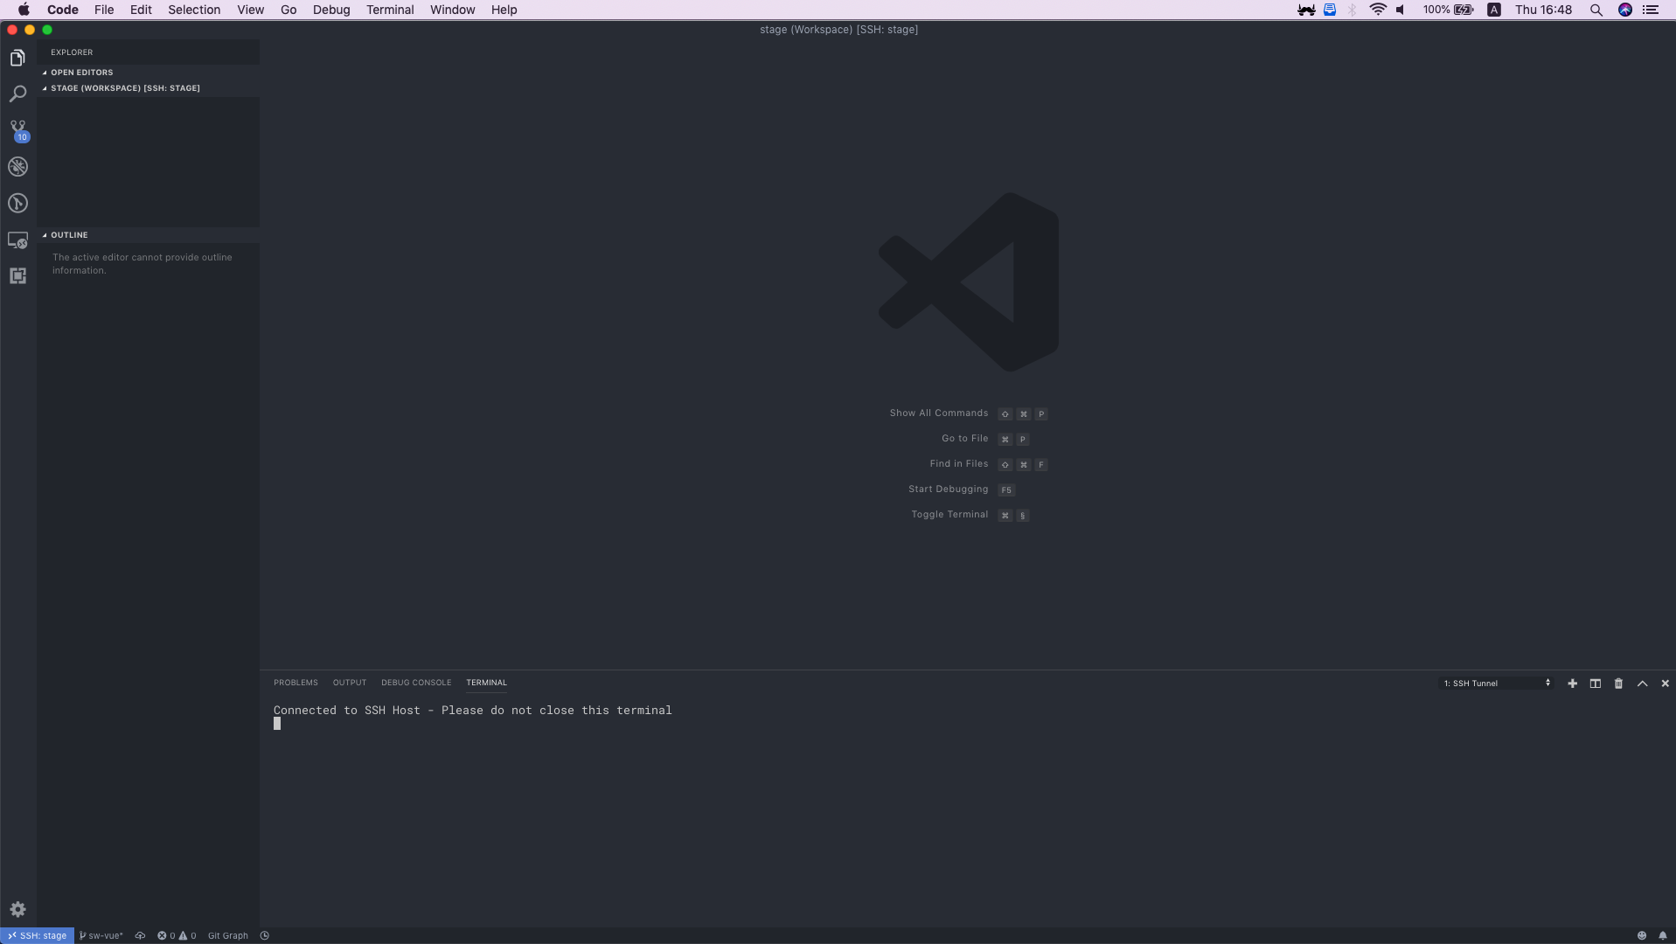
Task: Kill the terminal with trash icon
Action: pyautogui.click(x=1618, y=684)
